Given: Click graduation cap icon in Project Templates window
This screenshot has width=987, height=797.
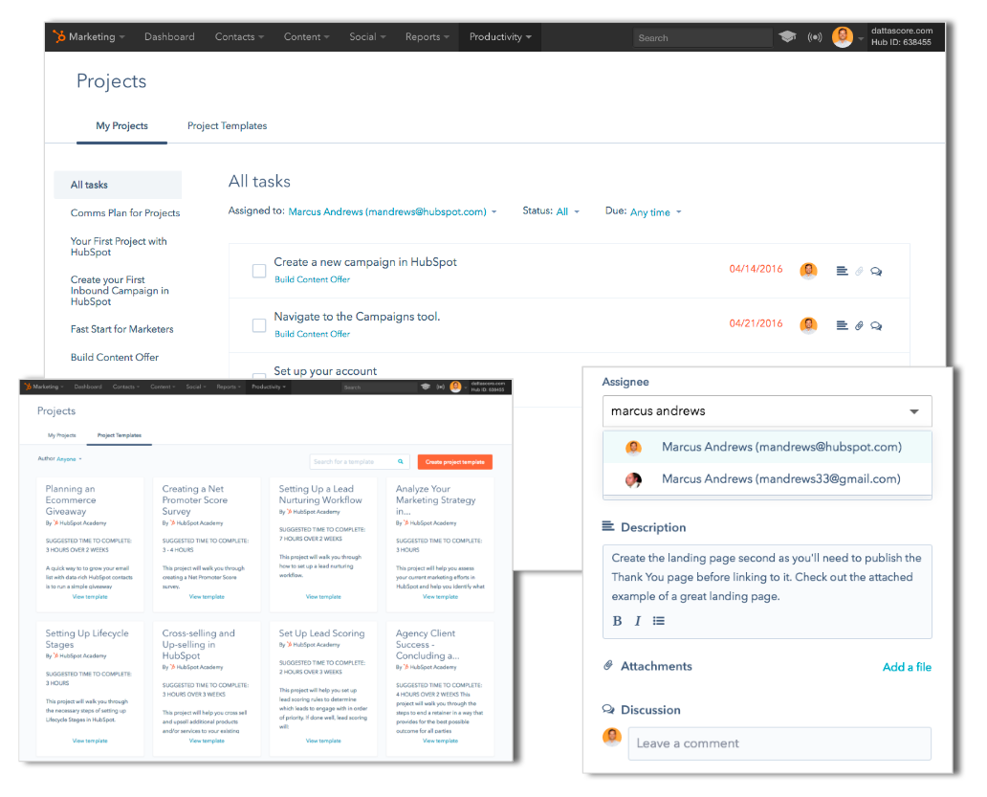Looking at the screenshot, I should point(426,387).
